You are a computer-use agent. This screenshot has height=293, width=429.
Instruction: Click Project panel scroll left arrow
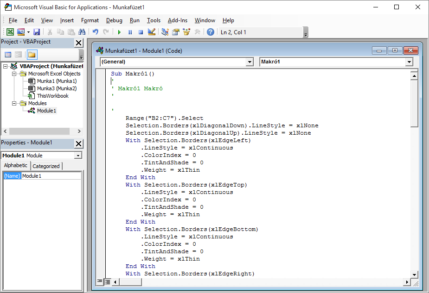pos(5,131)
